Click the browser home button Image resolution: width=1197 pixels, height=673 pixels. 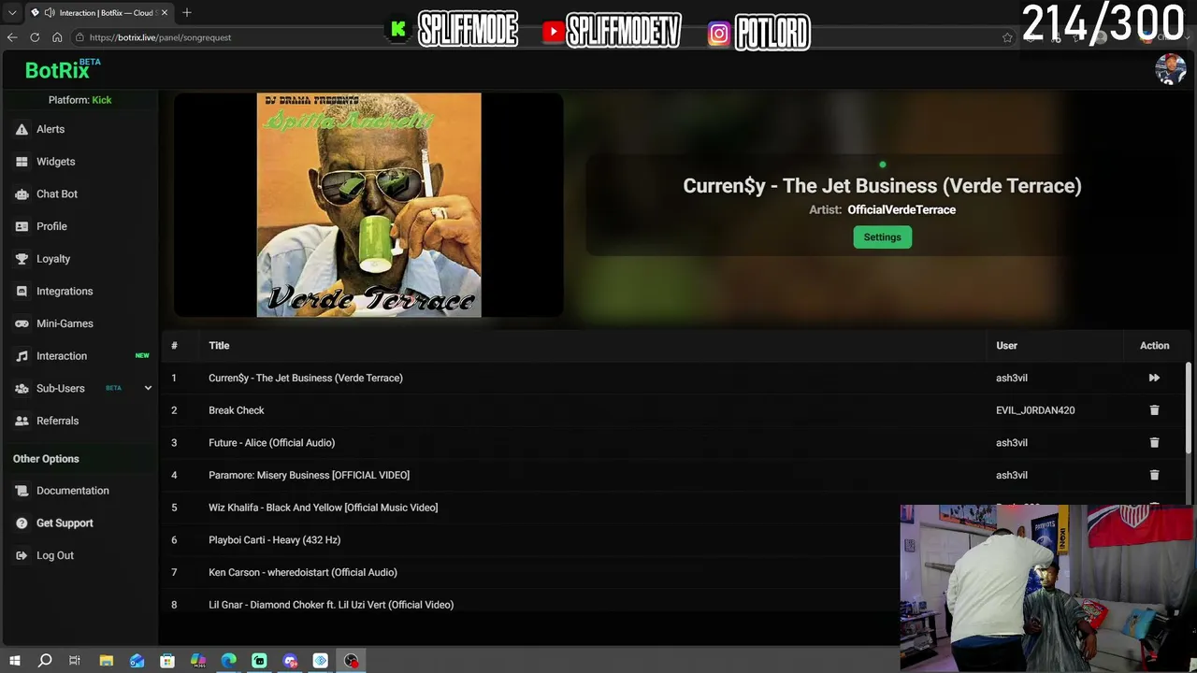(57, 37)
